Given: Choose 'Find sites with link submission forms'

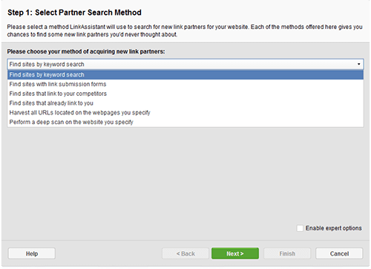Looking at the screenshot, I should pyautogui.click(x=185, y=84).
